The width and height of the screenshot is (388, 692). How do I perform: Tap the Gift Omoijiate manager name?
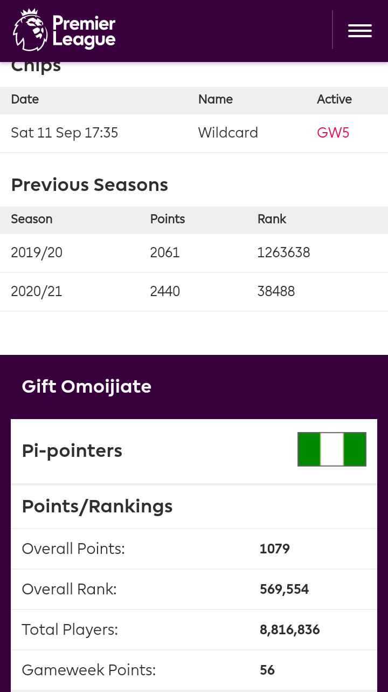87,387
